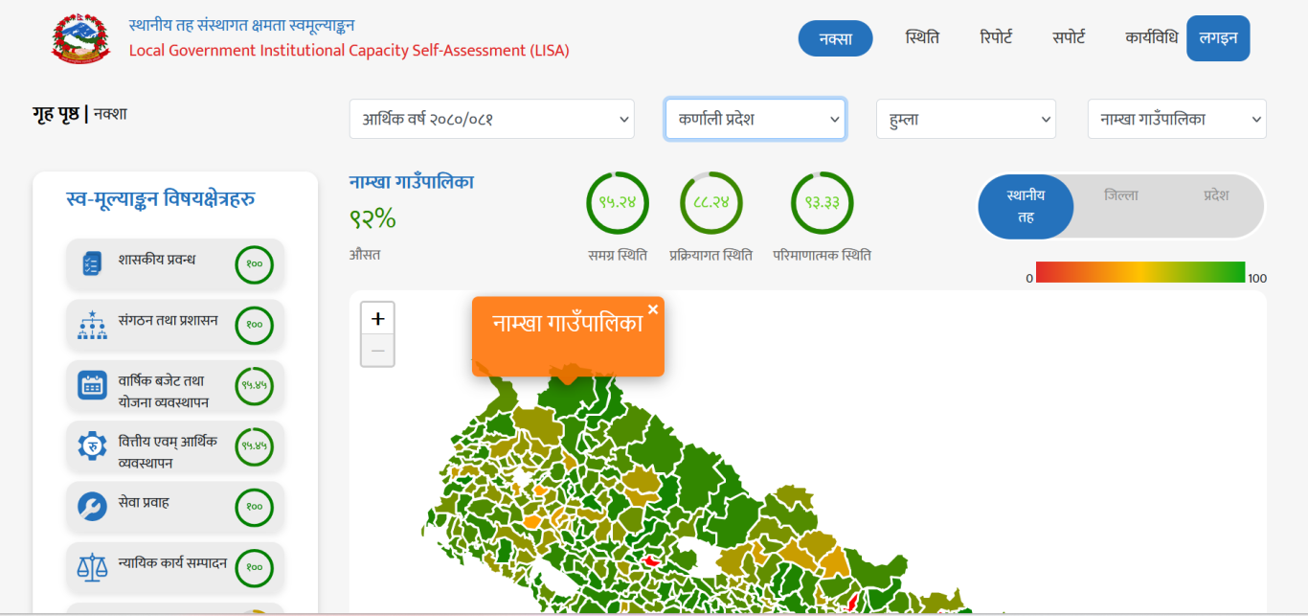
Task: Click the न्यायिक कार्य सम्पादन score circle
Action: point(254,567)
